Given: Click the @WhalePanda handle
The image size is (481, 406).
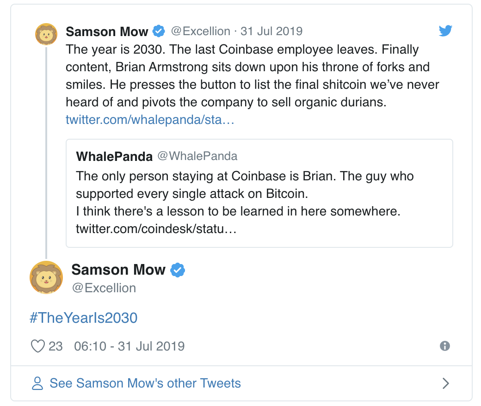Looking at the screenshot, I should click(x=197, y=156).
